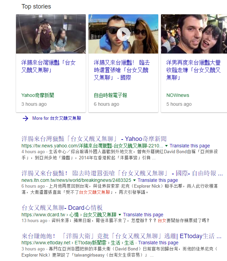Open the Yahoo奇摩新聞 top story headline
The height and width of the screenshot is (261, 227).
[48, 66]
